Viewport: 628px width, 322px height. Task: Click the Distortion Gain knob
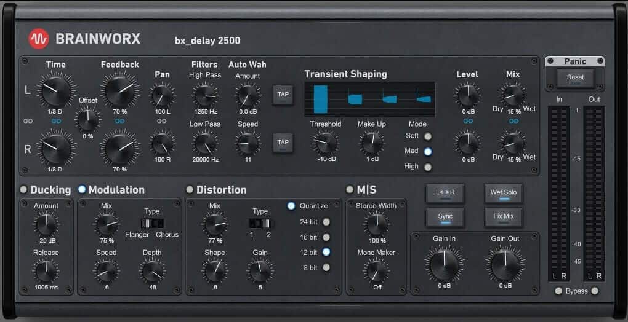(x=260, y=272)
